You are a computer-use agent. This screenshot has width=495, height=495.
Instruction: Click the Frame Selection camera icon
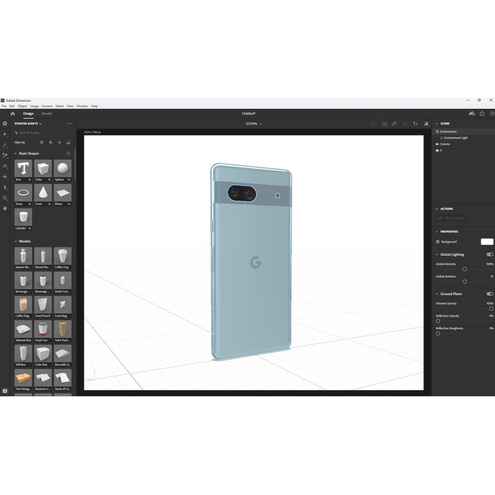384,124
